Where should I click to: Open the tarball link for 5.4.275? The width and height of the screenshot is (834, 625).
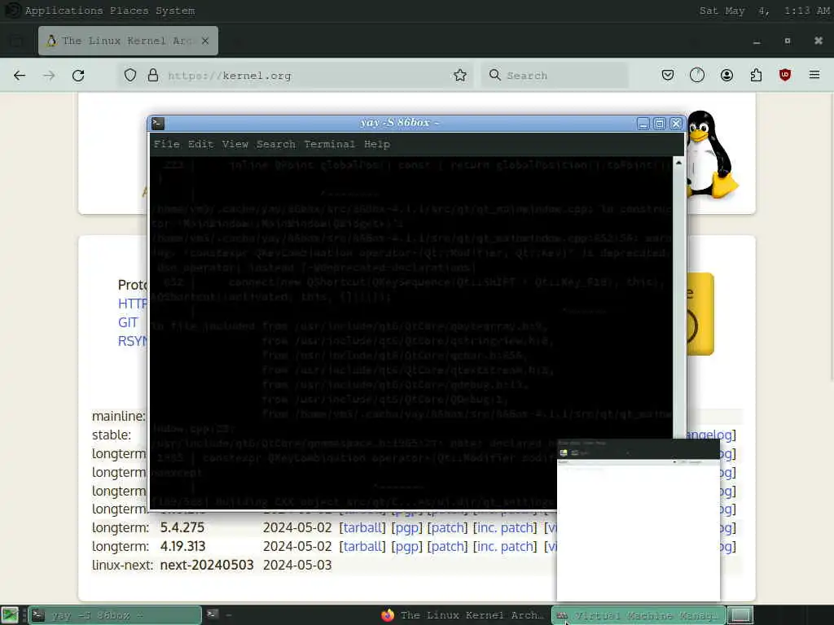[362, 527]
